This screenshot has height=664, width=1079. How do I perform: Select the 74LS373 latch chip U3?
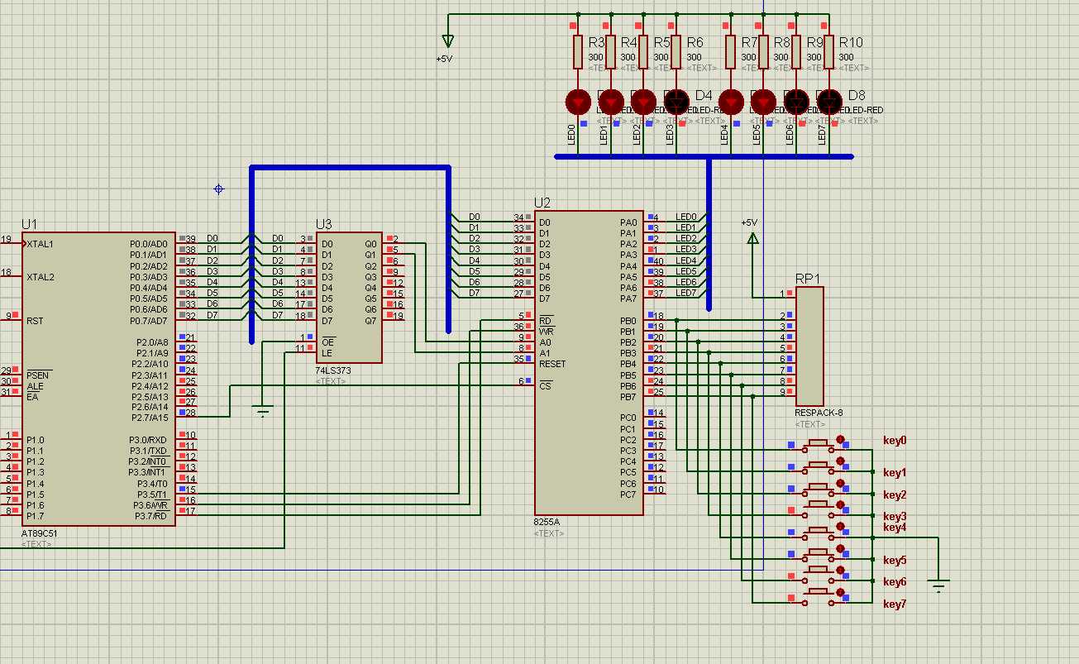point(349,298)
